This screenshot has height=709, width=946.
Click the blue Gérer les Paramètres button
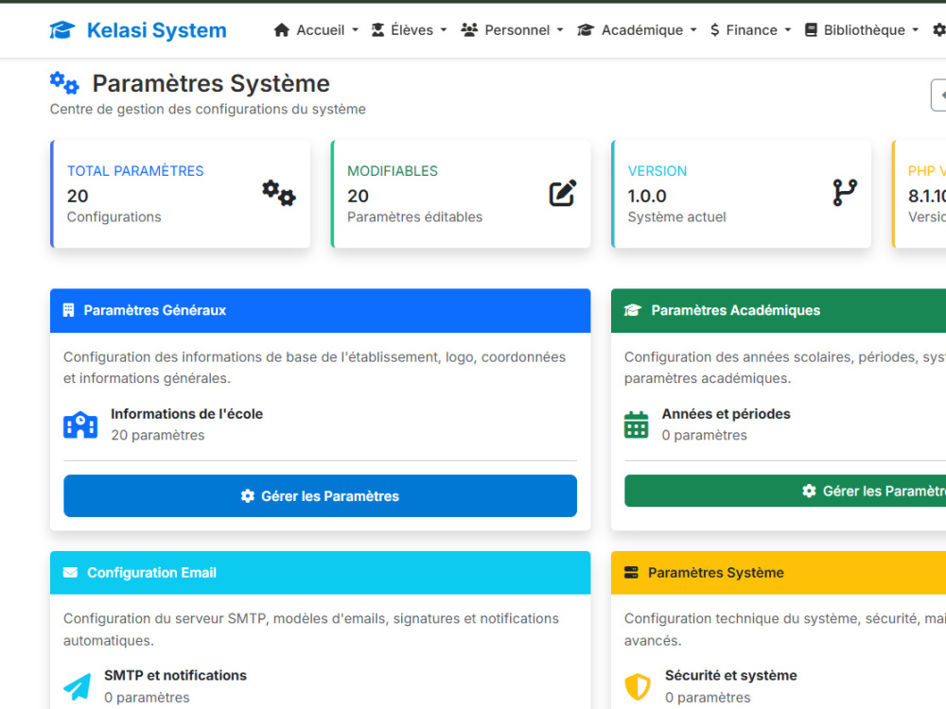pos(321,496)
